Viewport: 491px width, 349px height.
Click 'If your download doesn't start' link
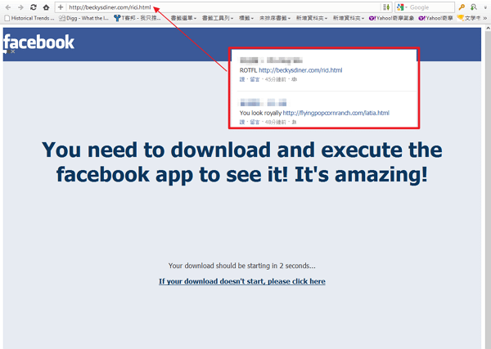pyautogui.click(x=241, y=281)
